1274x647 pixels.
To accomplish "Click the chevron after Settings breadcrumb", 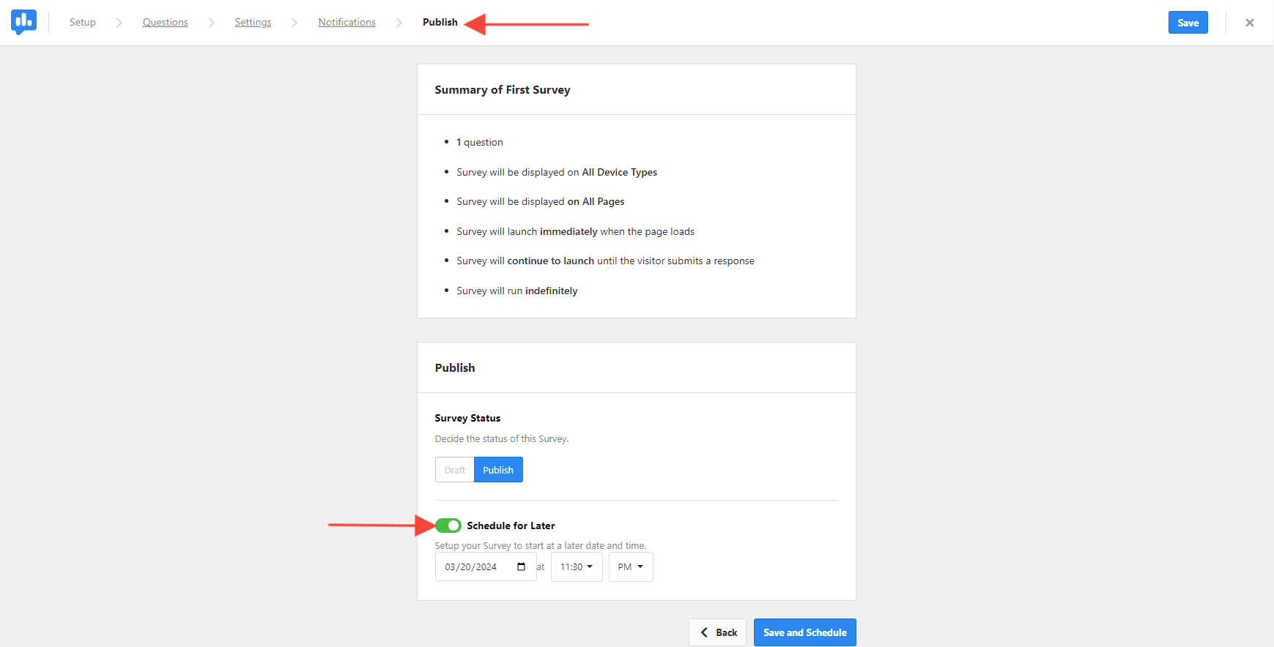I will (295, 23).
